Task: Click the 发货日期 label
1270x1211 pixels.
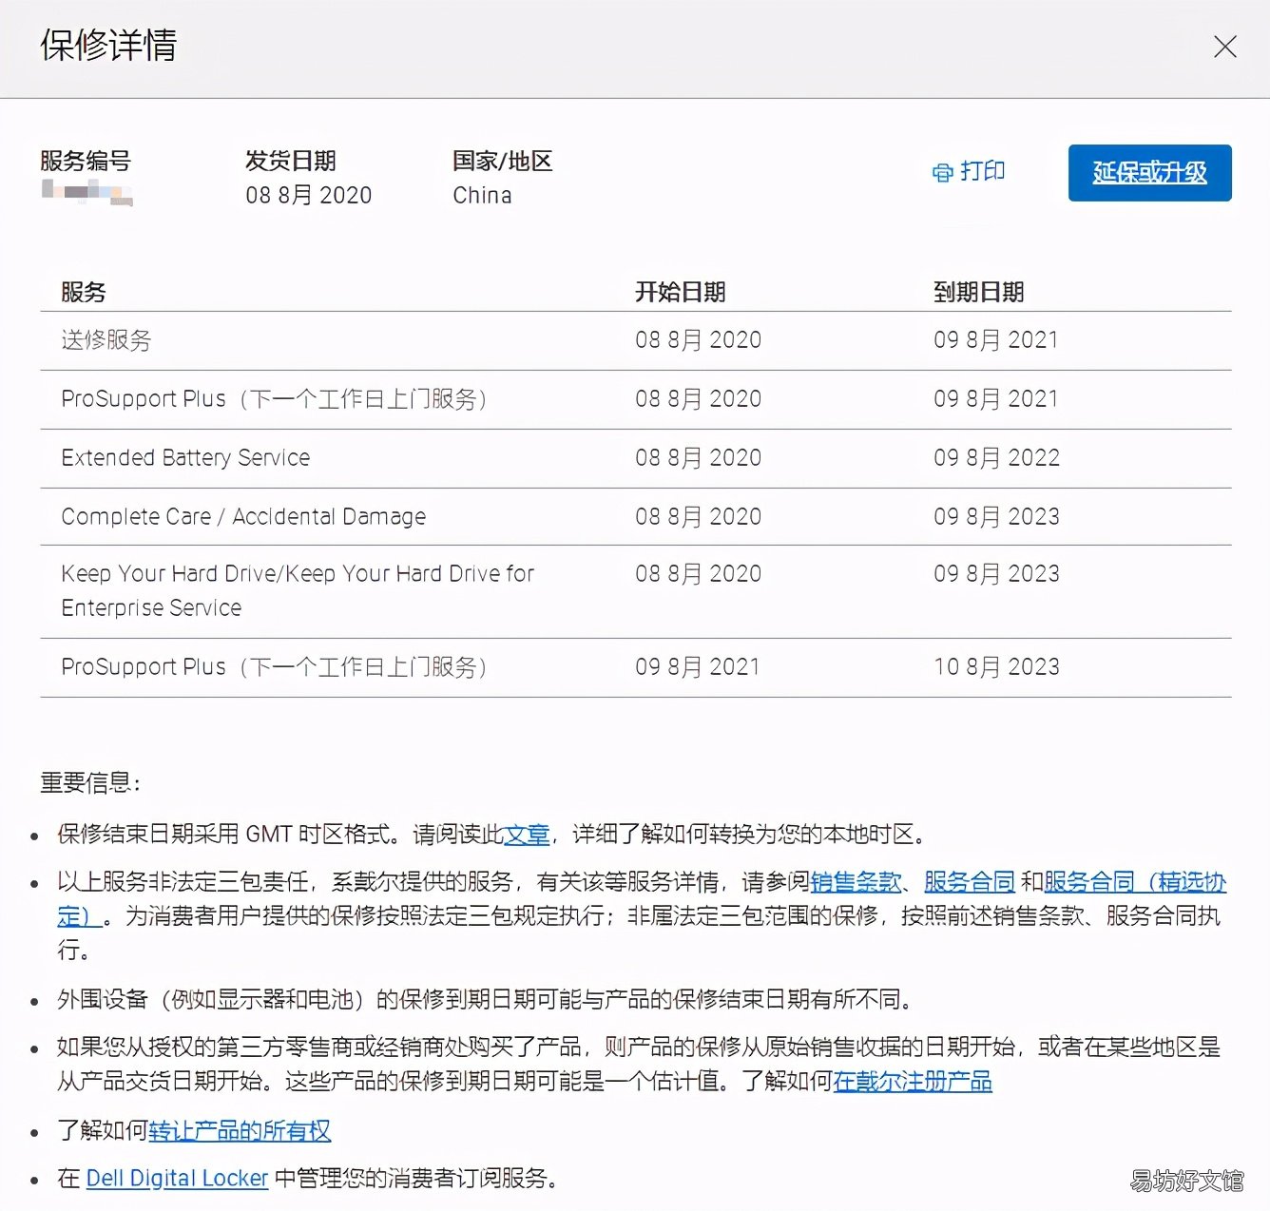Action: click(291, 161)
